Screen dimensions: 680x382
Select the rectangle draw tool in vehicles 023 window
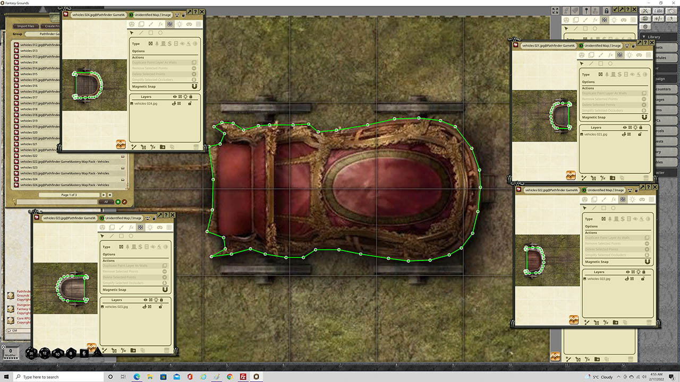point(121,236)
